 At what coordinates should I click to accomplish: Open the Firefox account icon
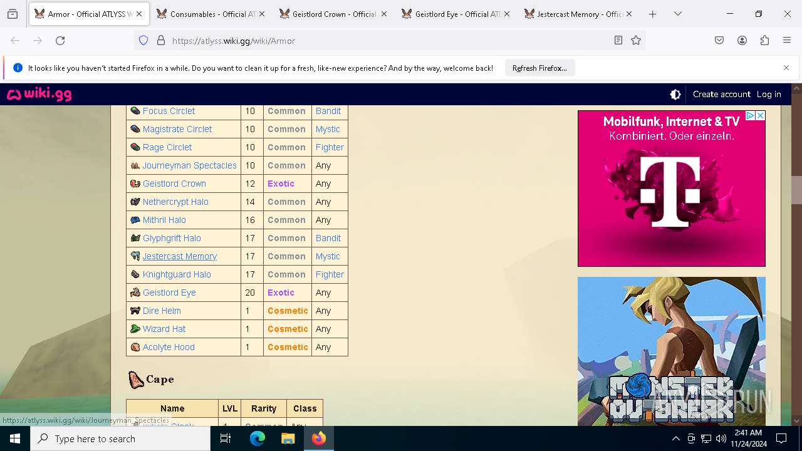coord(742,41)
